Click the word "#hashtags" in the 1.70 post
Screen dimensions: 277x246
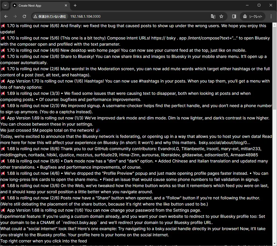149,81
